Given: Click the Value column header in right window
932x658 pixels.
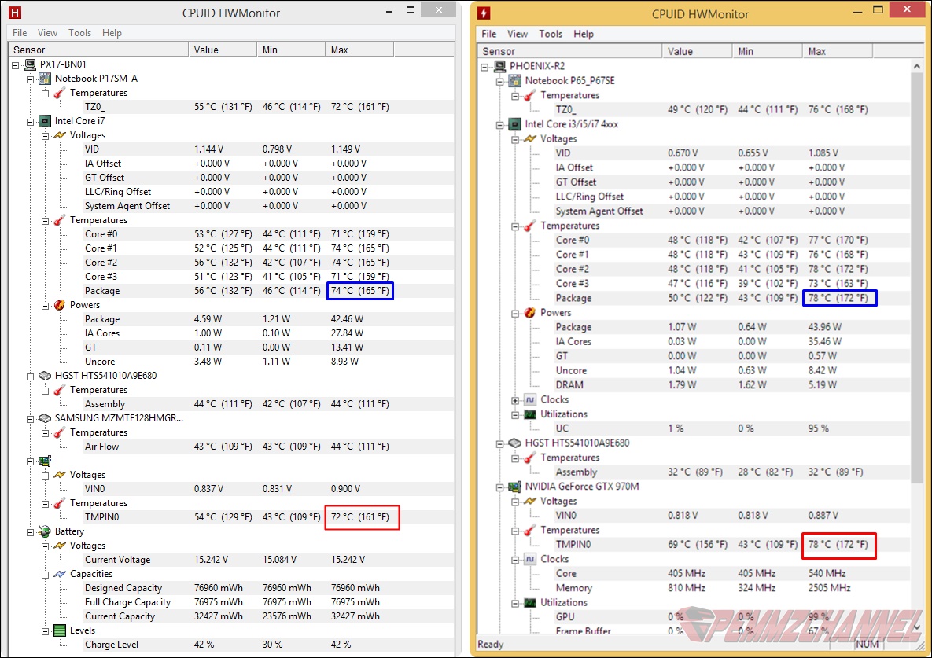Looking at the screenshot, I should click(x=698, y=51).
